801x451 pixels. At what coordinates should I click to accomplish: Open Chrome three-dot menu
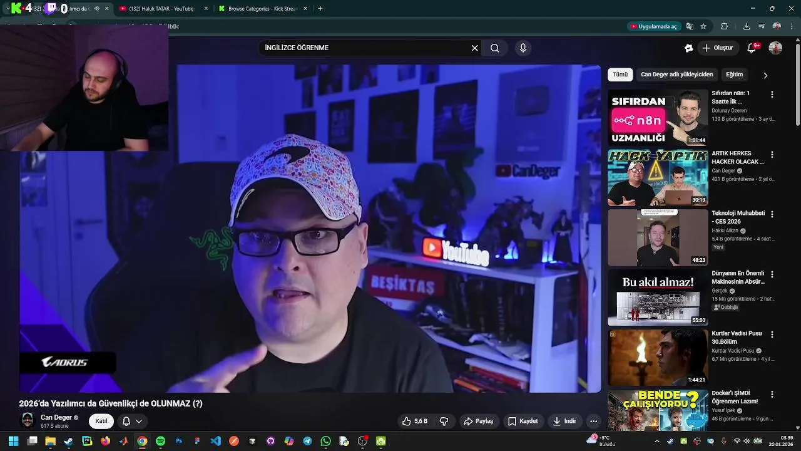coord(792,26)
